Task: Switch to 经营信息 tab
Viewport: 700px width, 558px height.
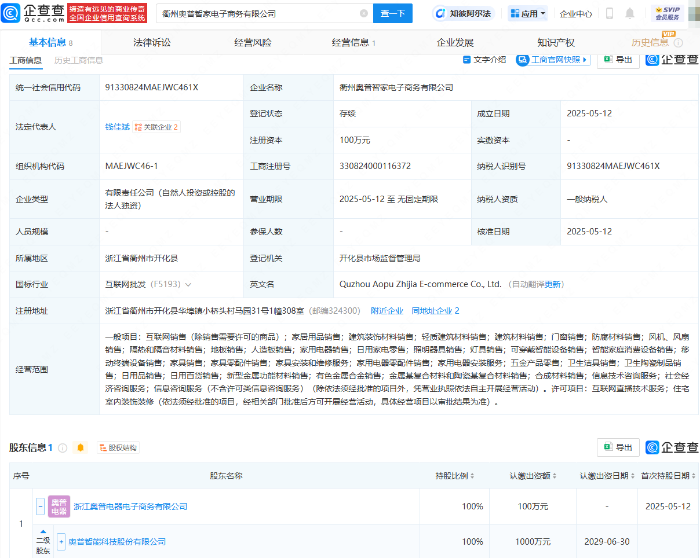Action: (353, 43)
